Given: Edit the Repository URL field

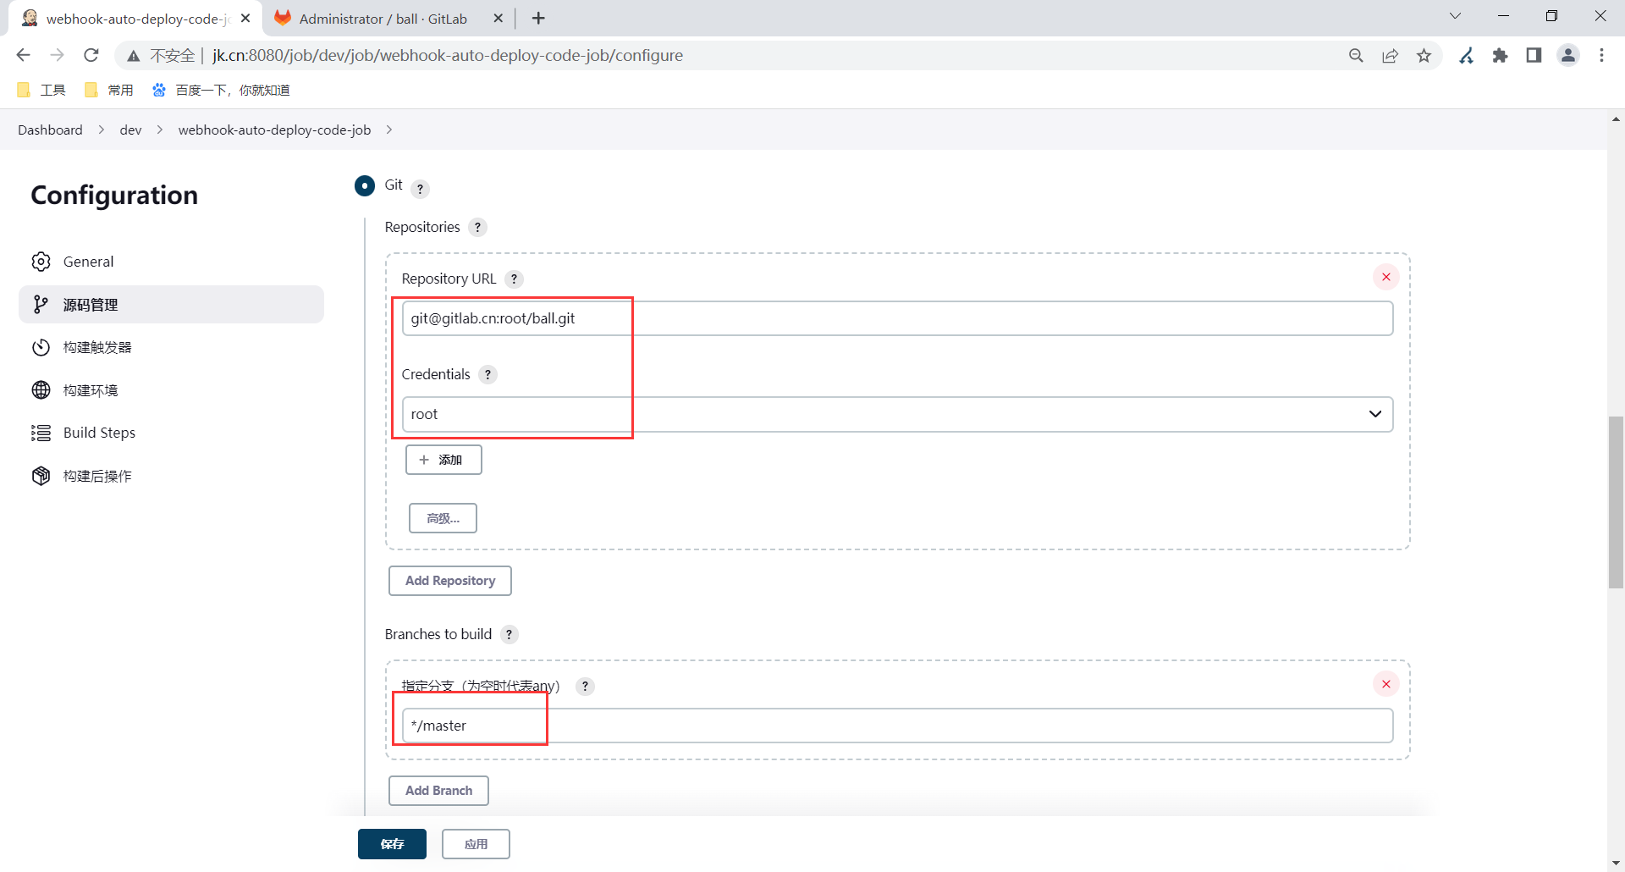Looking at the screenshot, I should coord(897,318).
